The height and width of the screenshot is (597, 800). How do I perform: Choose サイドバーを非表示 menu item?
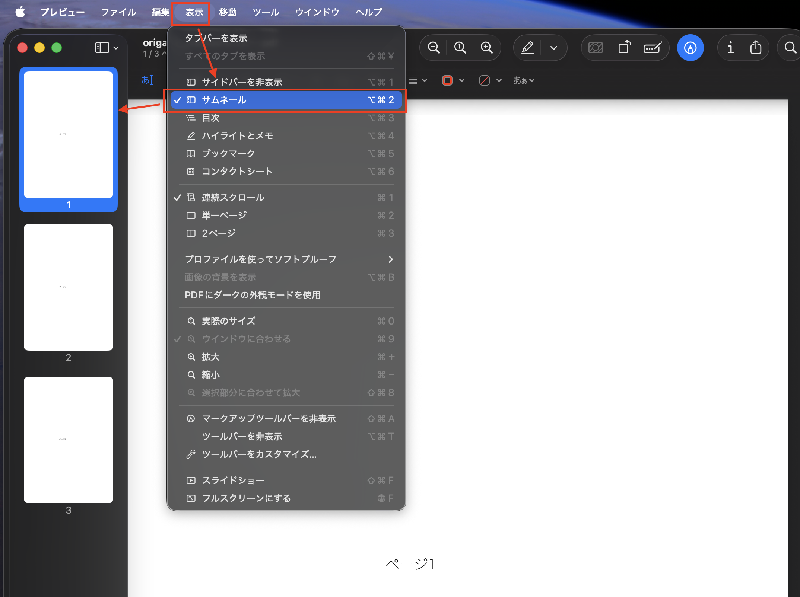[x=286, y=82]
